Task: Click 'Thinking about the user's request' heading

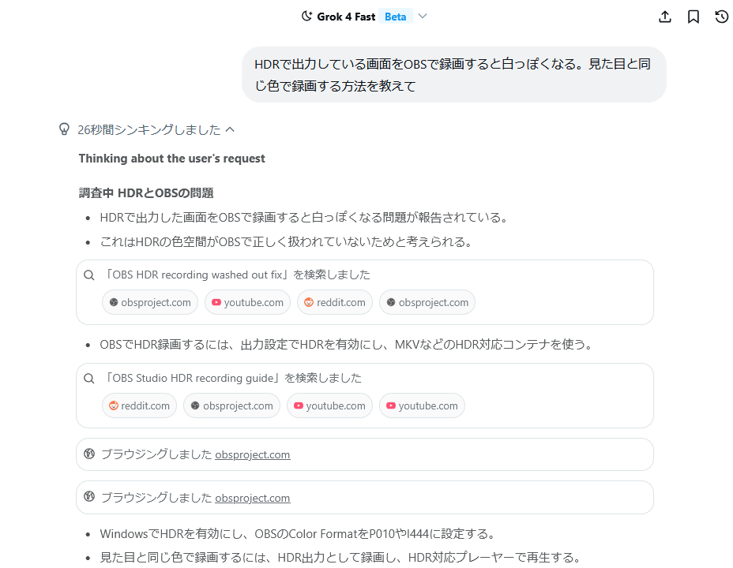Action: point(171,159)
